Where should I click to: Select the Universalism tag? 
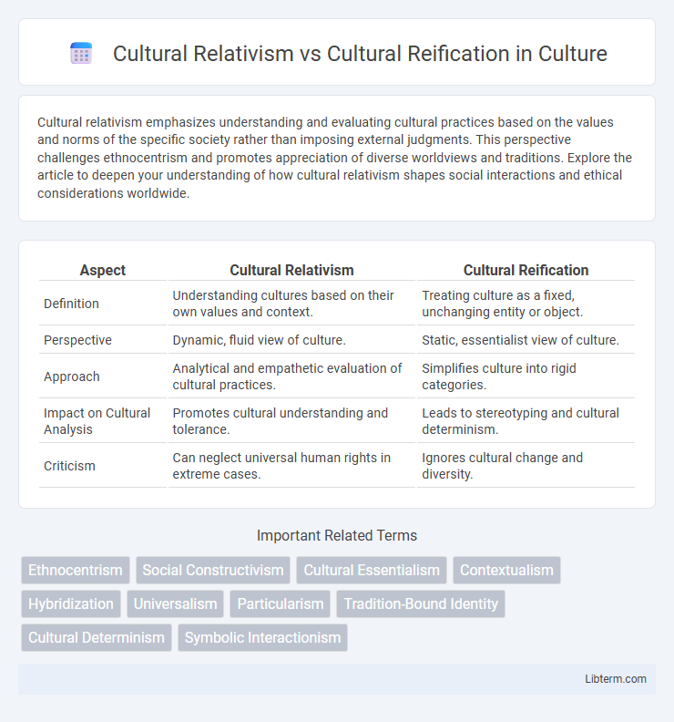click(175, 603)
